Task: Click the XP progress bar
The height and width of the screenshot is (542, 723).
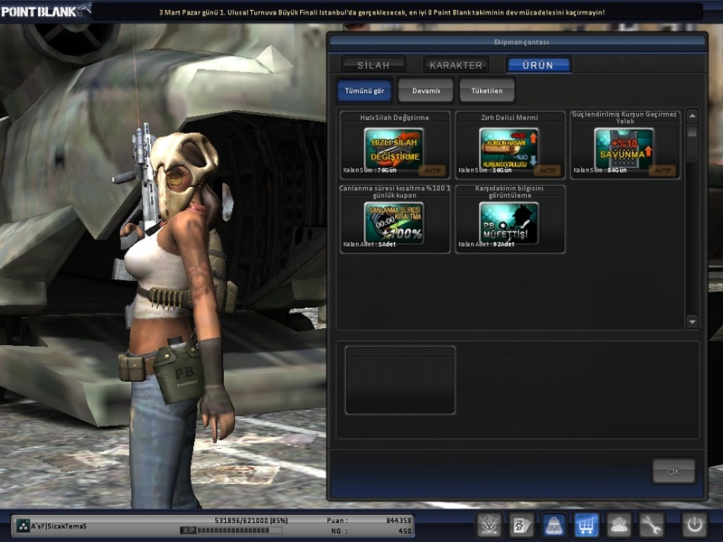Action: (x=231, y=530)
